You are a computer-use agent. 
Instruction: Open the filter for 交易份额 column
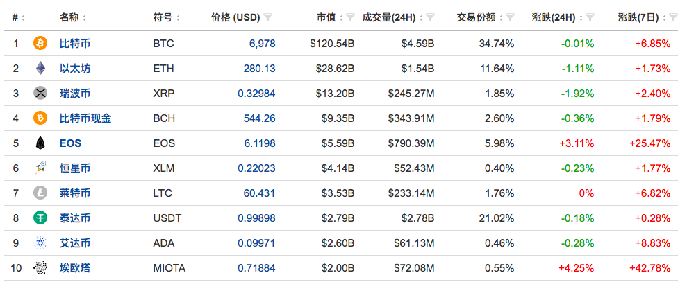(x=511, y=17)
